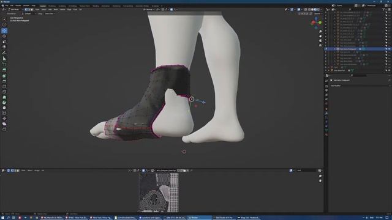Select the Add Cube tool
Viewport: 392px width, 220px height.
[x=4, y=64]
